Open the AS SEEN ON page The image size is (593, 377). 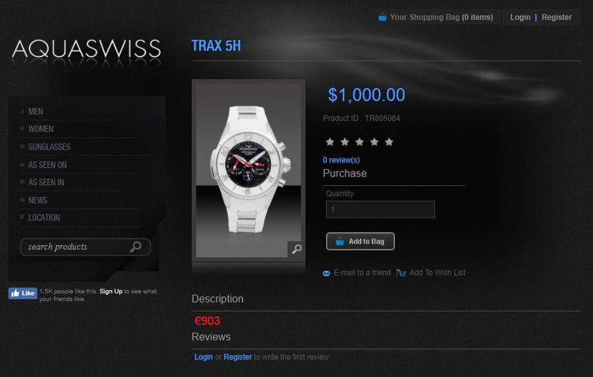click(x=47, y=165)
